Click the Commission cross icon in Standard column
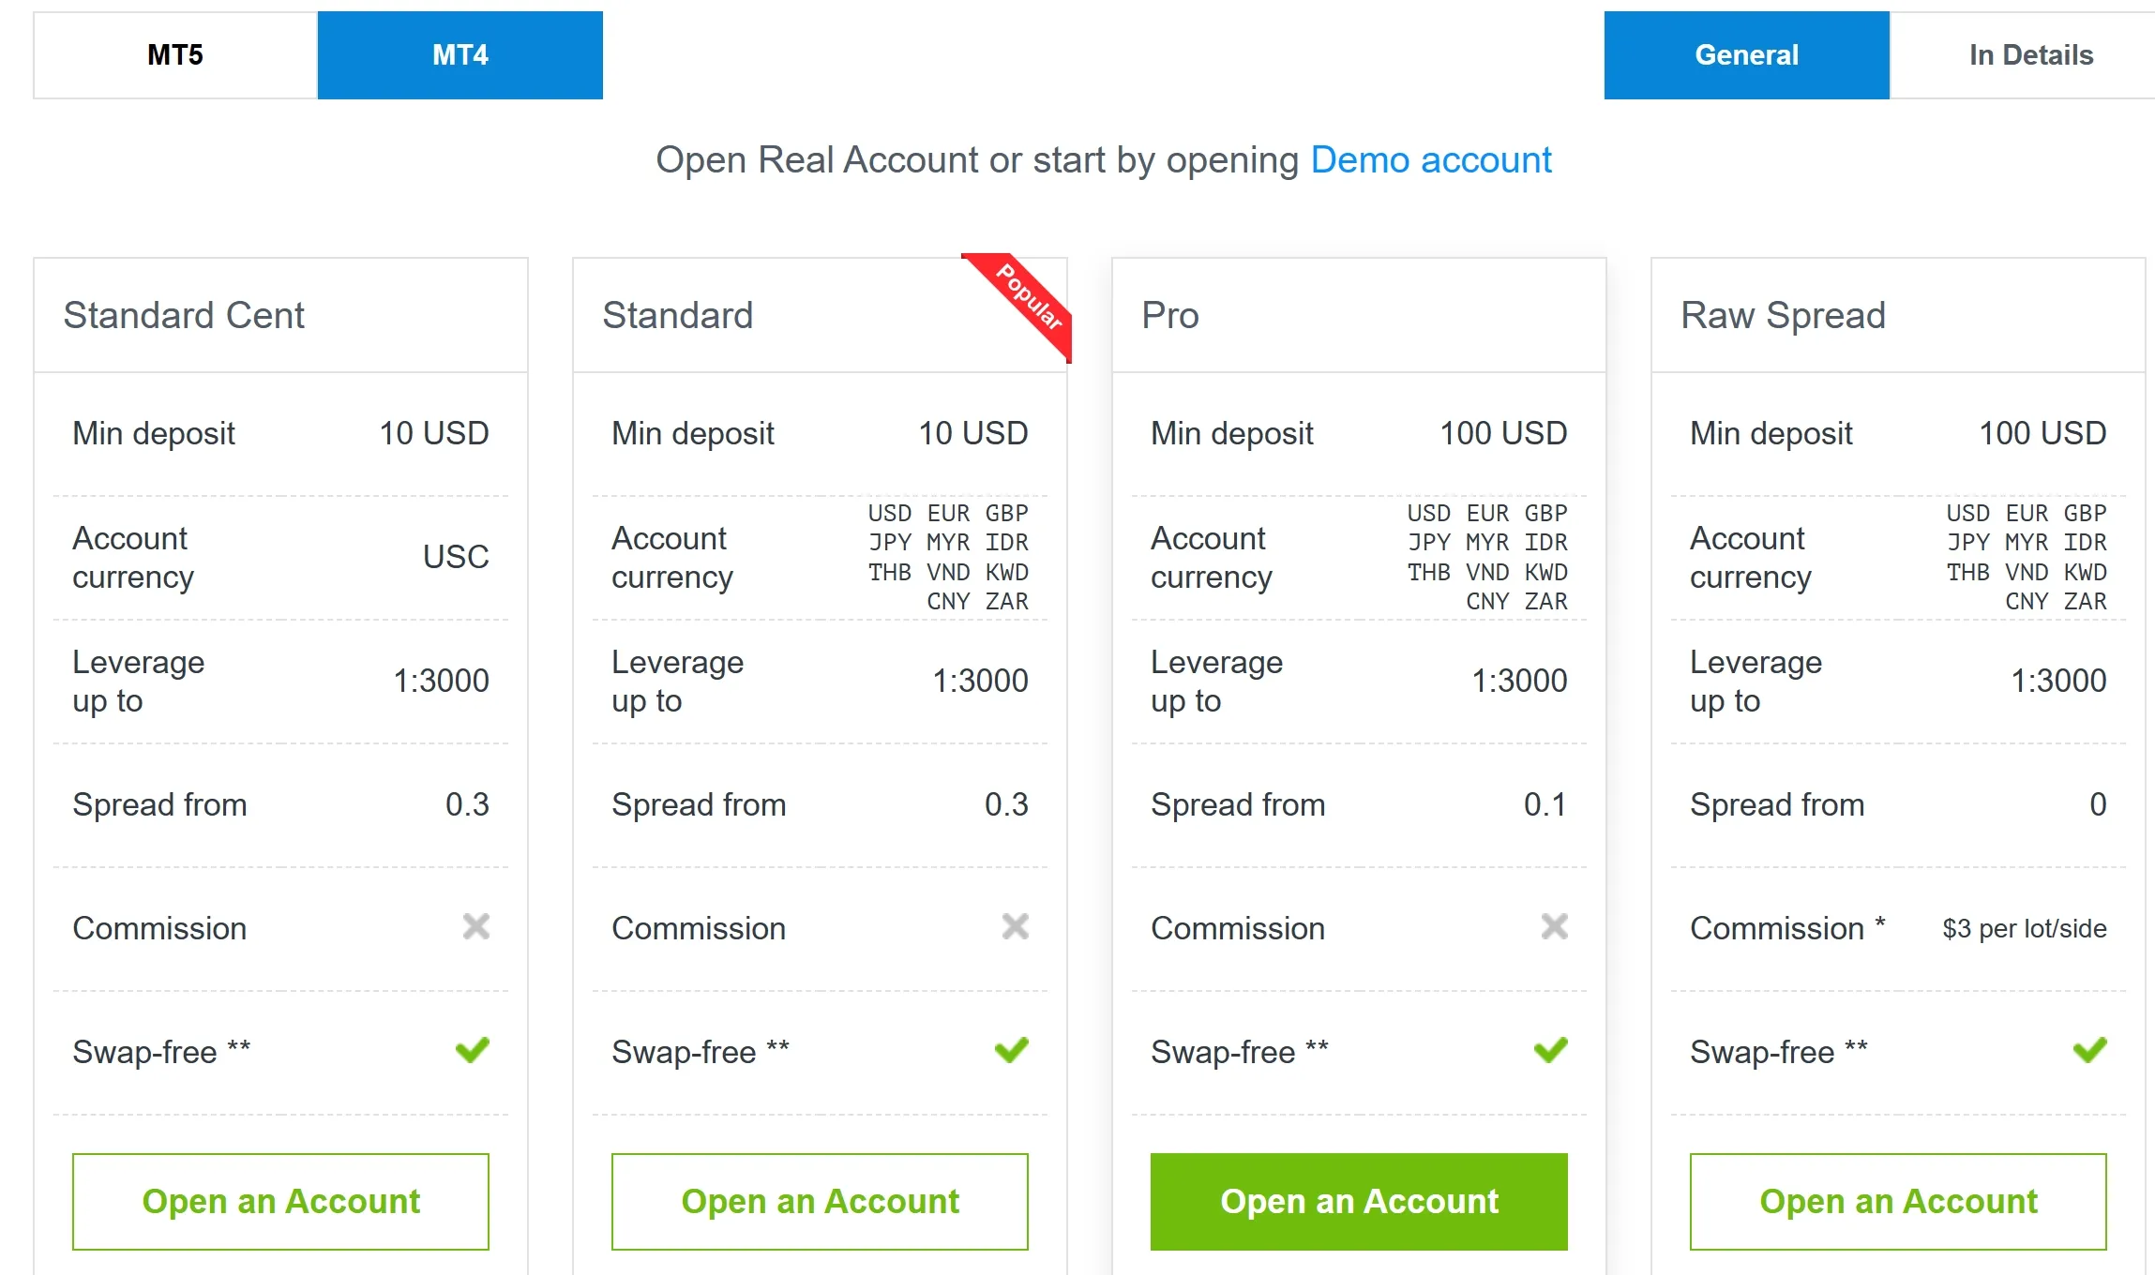 (1016, 927)
